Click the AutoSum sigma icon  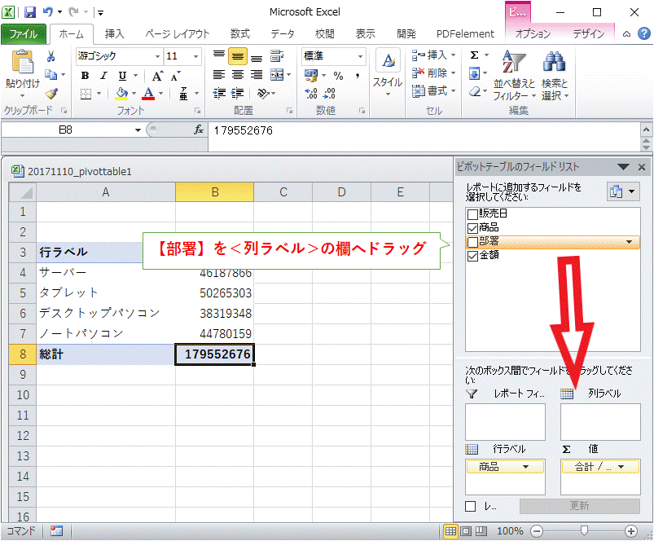(x=475, y=55)
